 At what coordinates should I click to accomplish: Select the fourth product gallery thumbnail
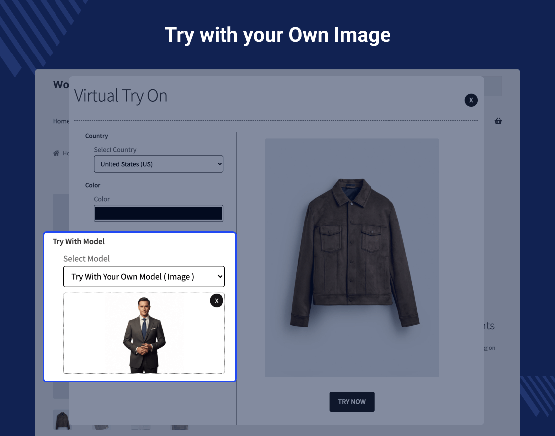tap(179, 427)
